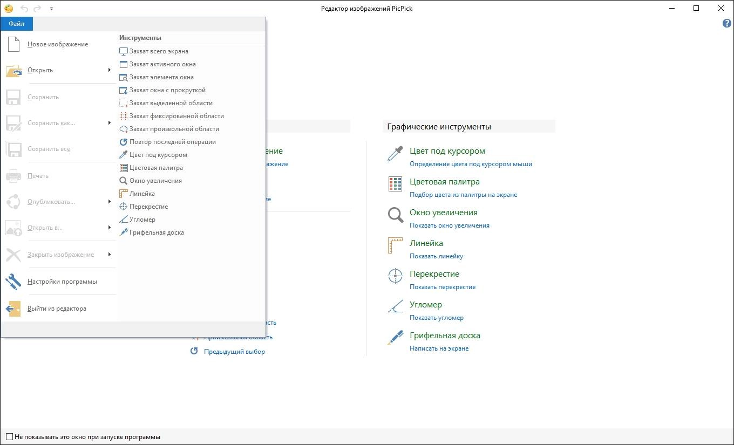Click 'Показать линейку' link
The height and width of the screenshot is (445, 734).
[436, 256]
